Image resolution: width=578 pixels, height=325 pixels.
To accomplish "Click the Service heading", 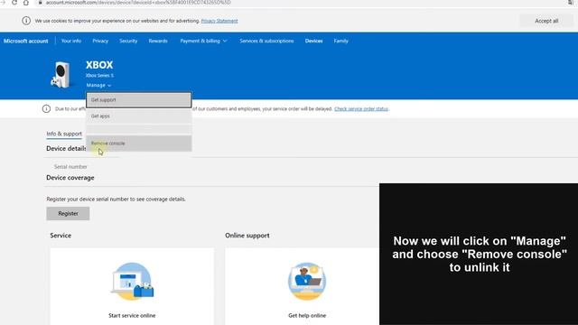I will (x=61, y=236).
